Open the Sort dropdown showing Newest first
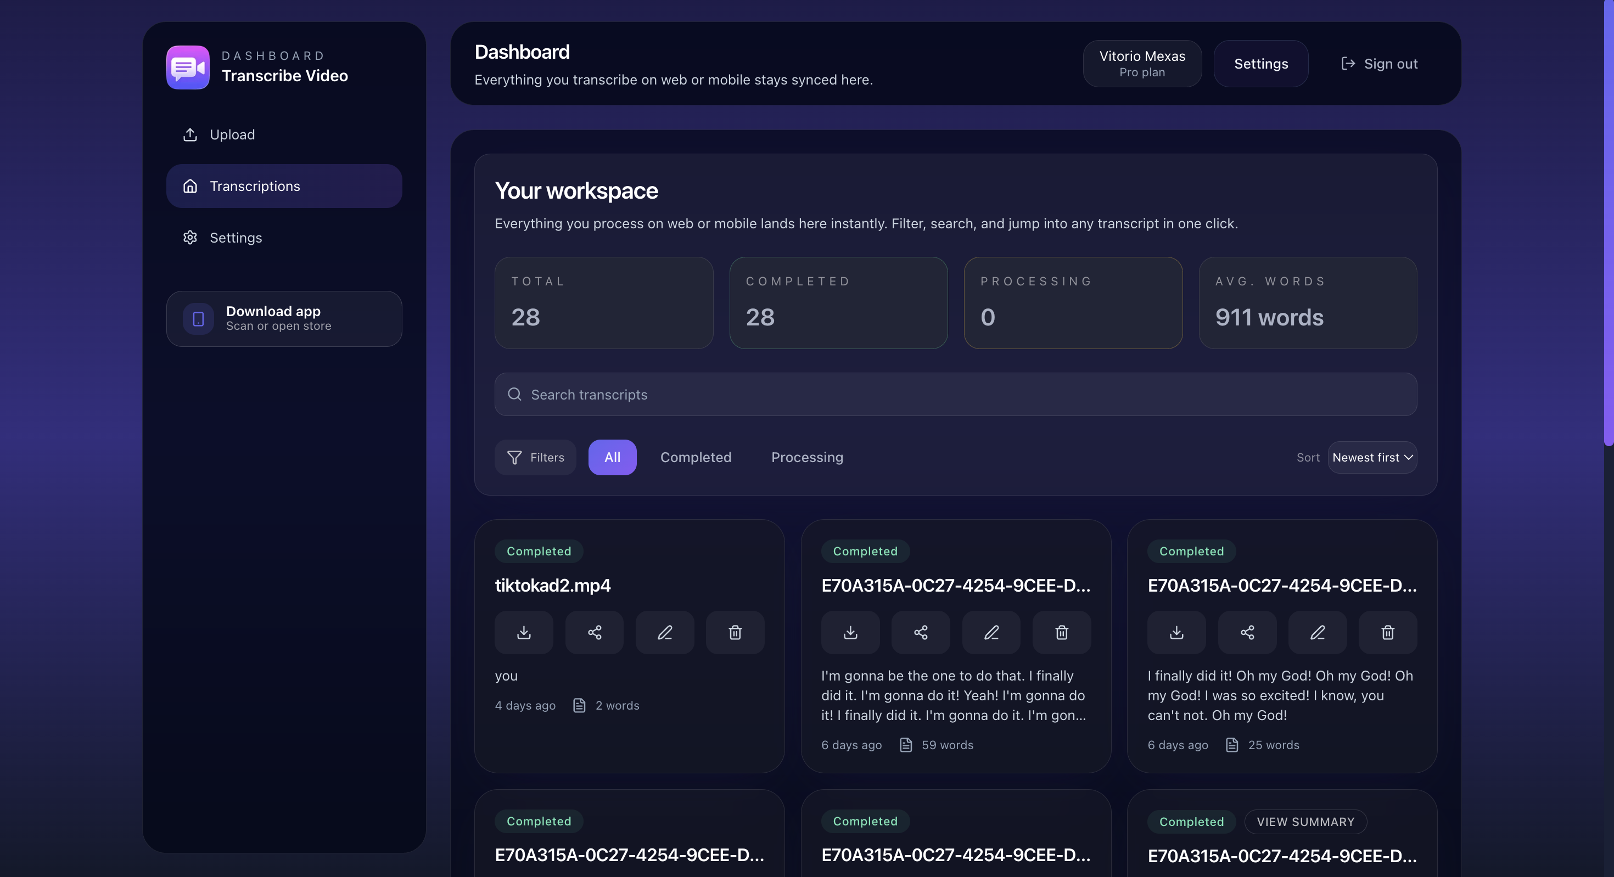Viewport: 1614px width, 877px height. pos(1372,457)
